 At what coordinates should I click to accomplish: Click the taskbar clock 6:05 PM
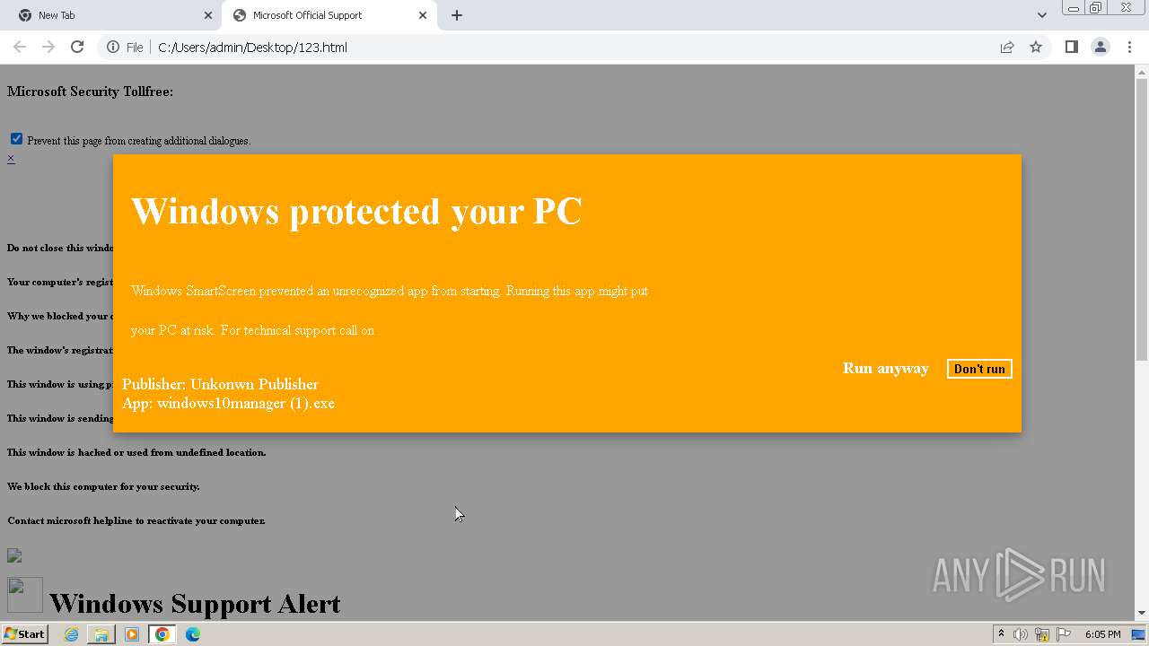tap(1102, 634)
